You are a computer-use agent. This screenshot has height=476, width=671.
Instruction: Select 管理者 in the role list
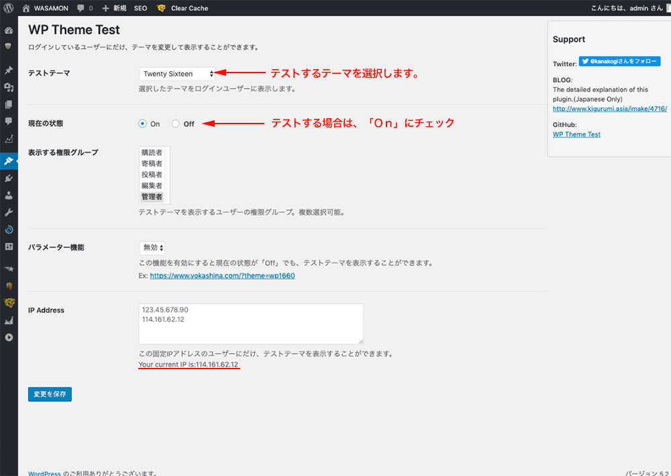coord(152,197)
